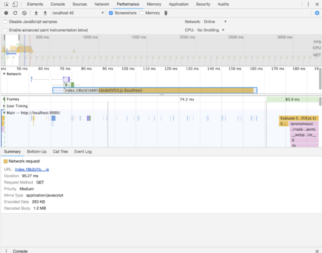This screenshot has height=253, width=322.
Task: Select the Performance tab
Action: 128,5
